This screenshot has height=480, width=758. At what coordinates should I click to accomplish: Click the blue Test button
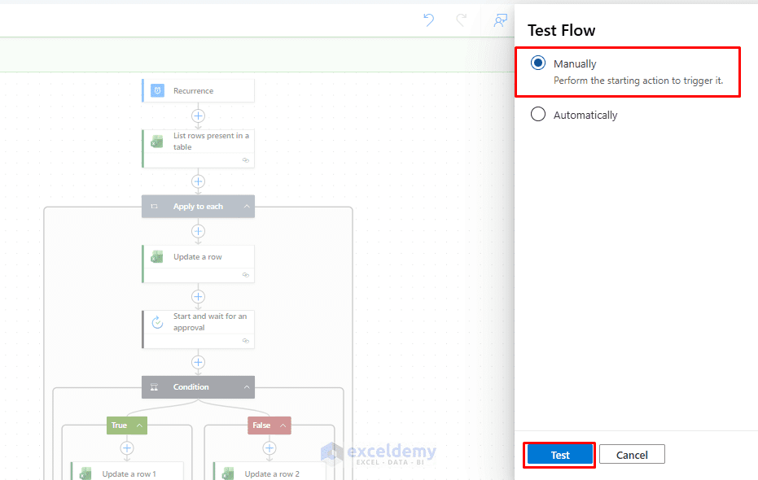(560, 455)
